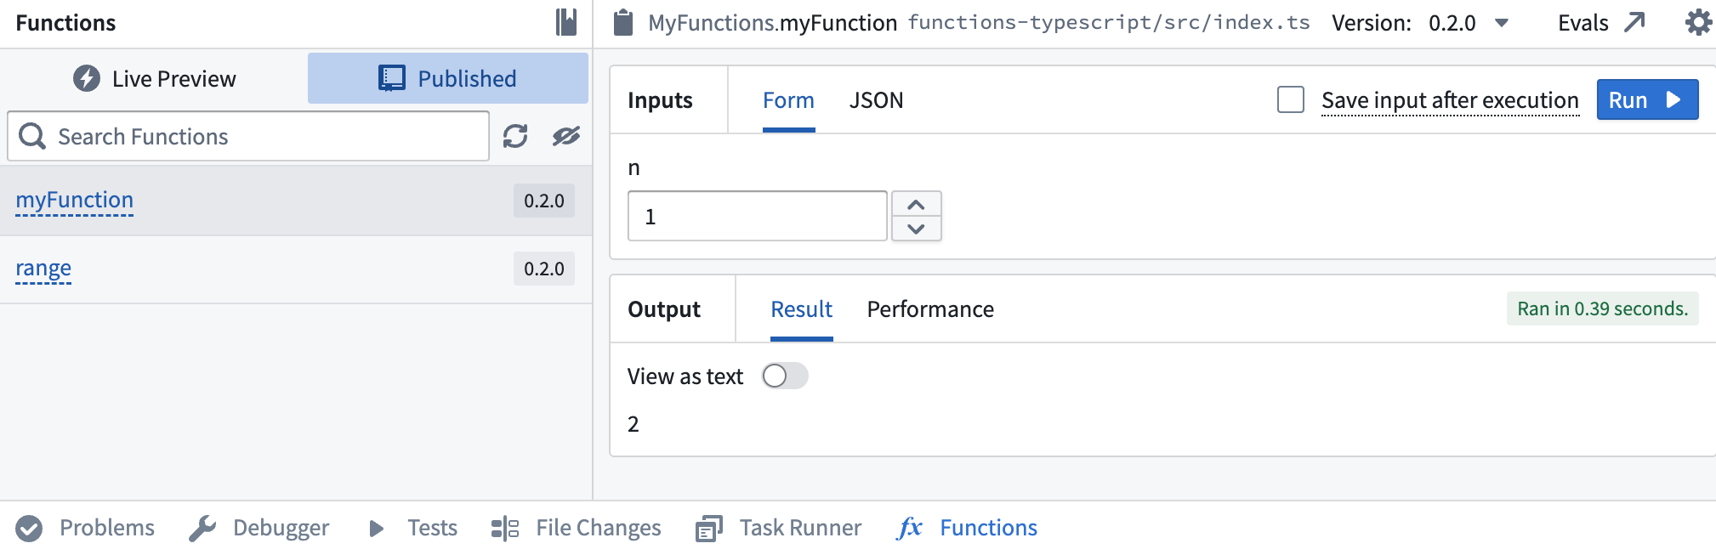The width and height of the screenshot is (1716, 549).
Task: Switch to the JSON inputs tab
Action: point(876,100)
